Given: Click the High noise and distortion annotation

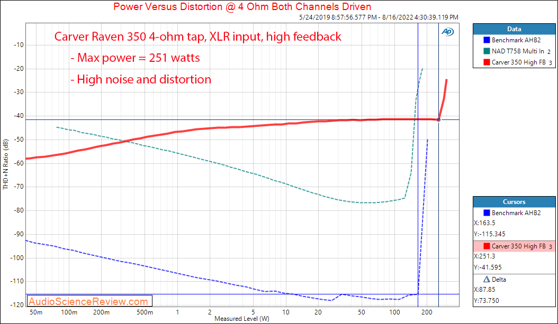Looking at the screenshot, I should pos(141,79).
